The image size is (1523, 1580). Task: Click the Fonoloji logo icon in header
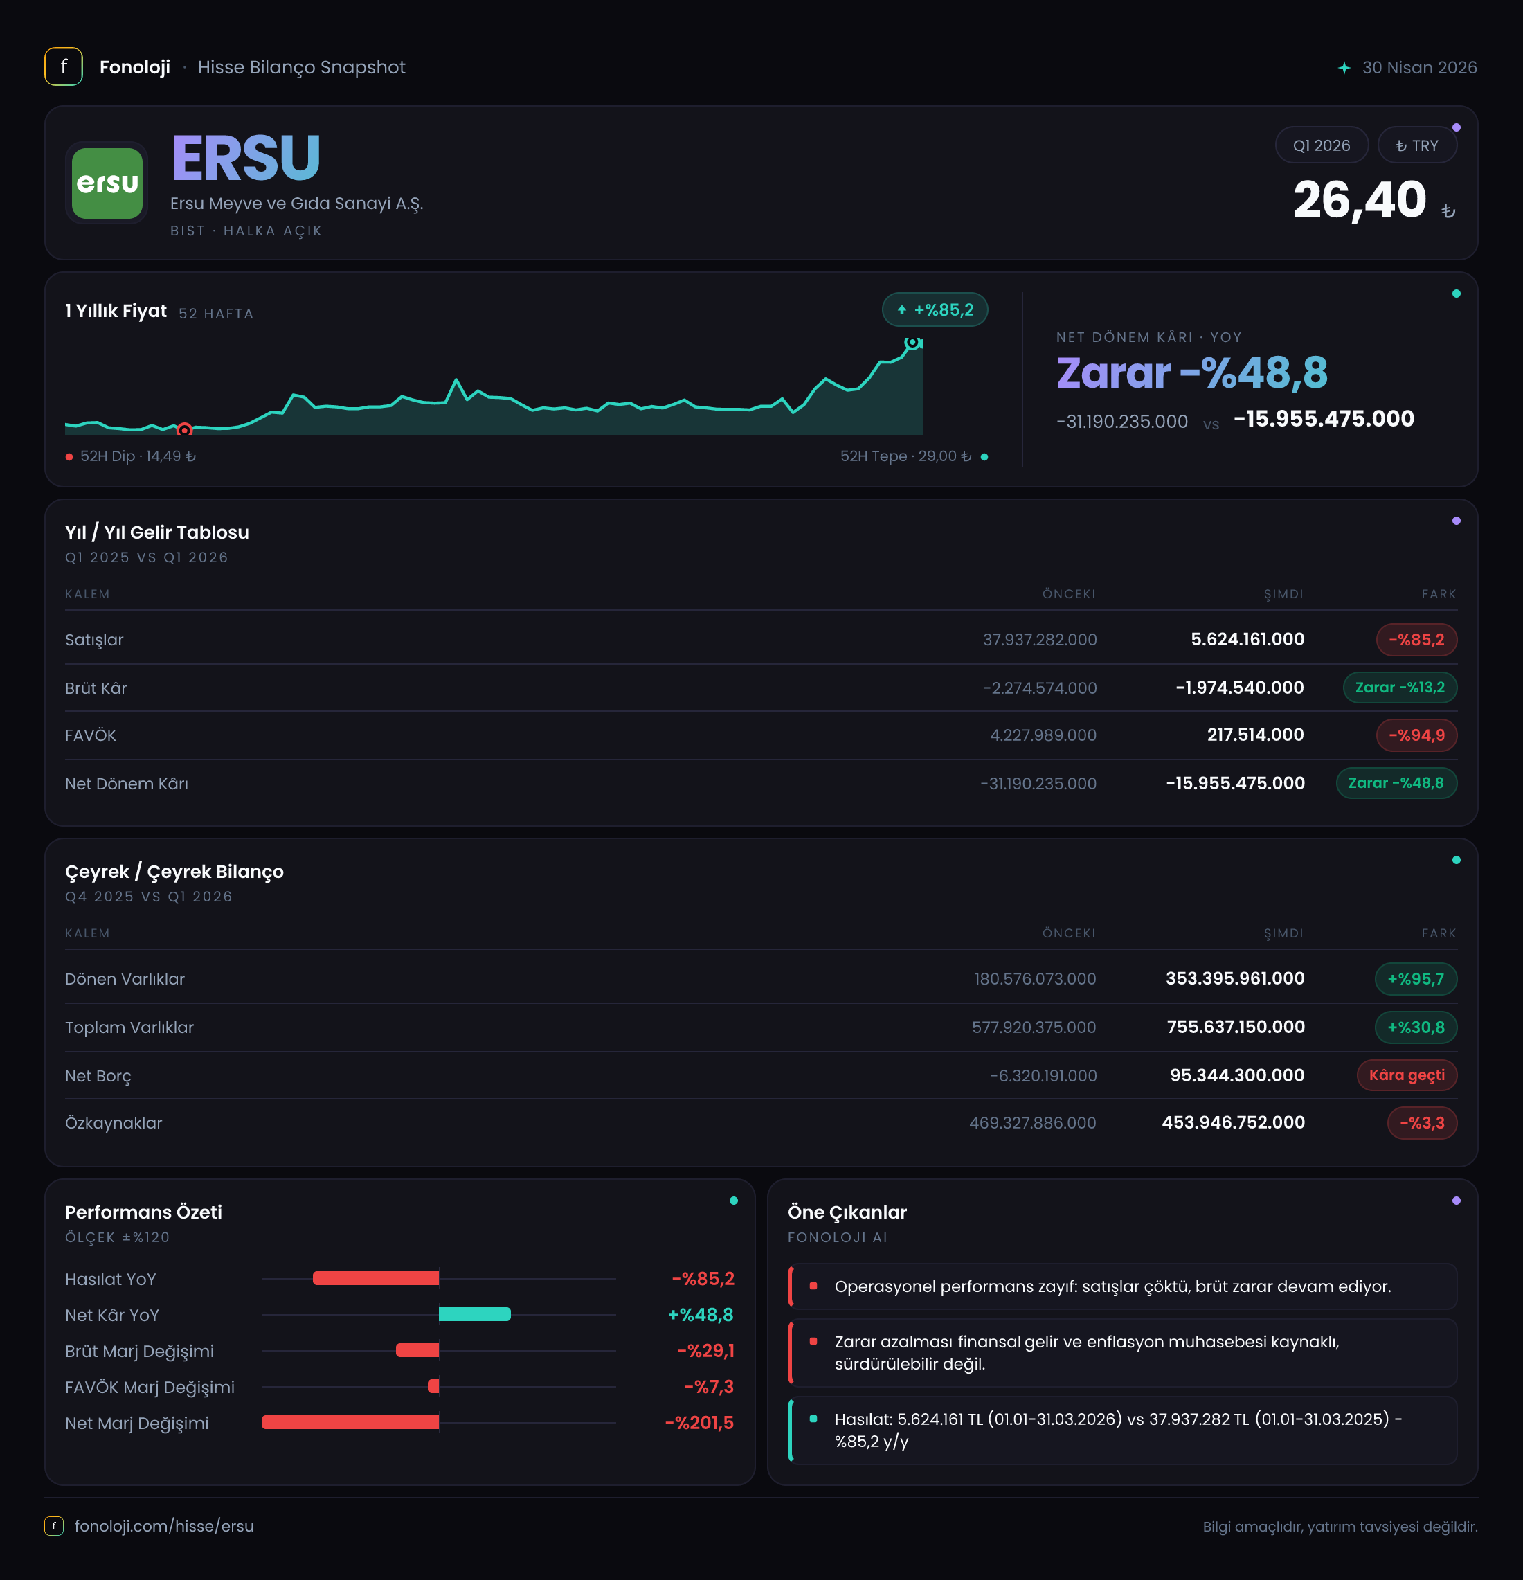[64, 67]
